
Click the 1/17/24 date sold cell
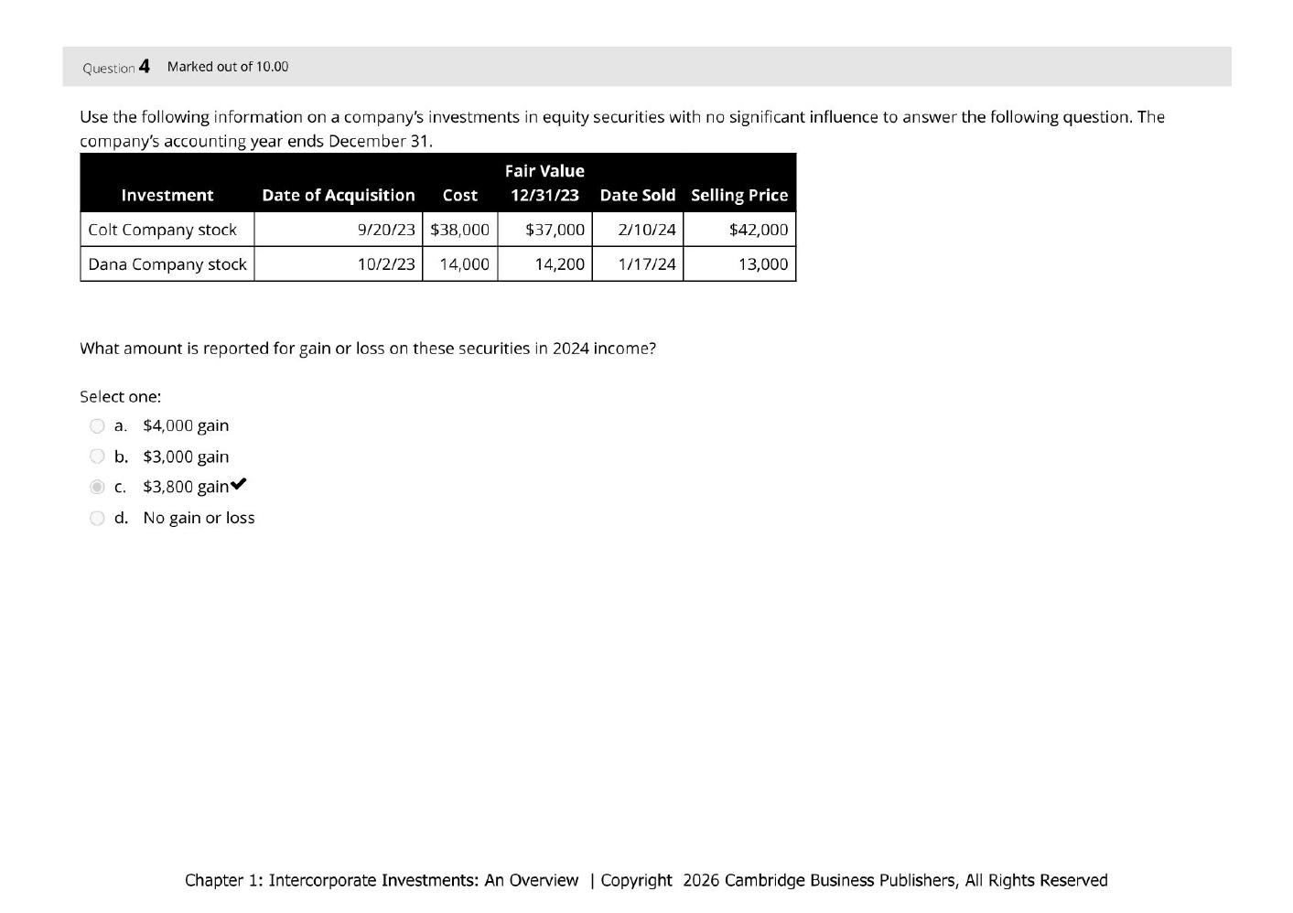638,264
